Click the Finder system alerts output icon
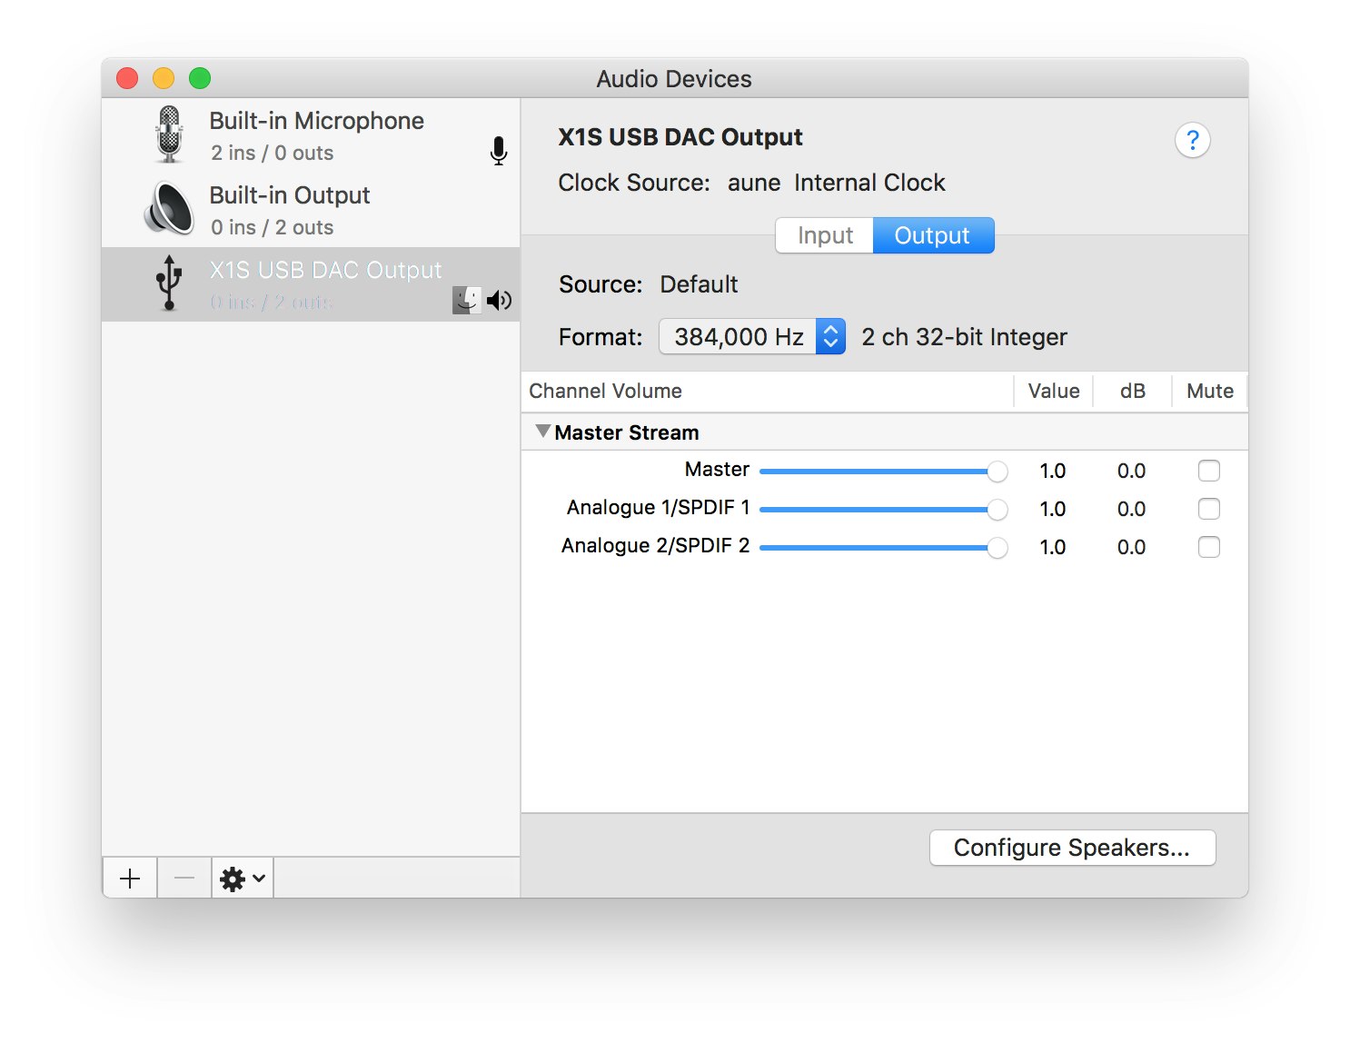1350x1043 pixels. 466,300
